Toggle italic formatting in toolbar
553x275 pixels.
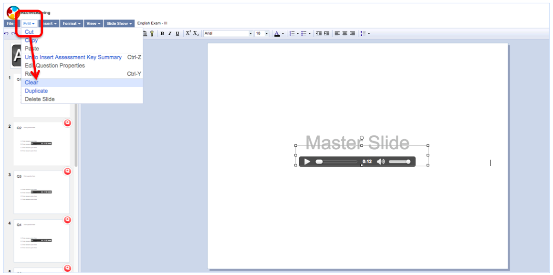coord(170,33)
